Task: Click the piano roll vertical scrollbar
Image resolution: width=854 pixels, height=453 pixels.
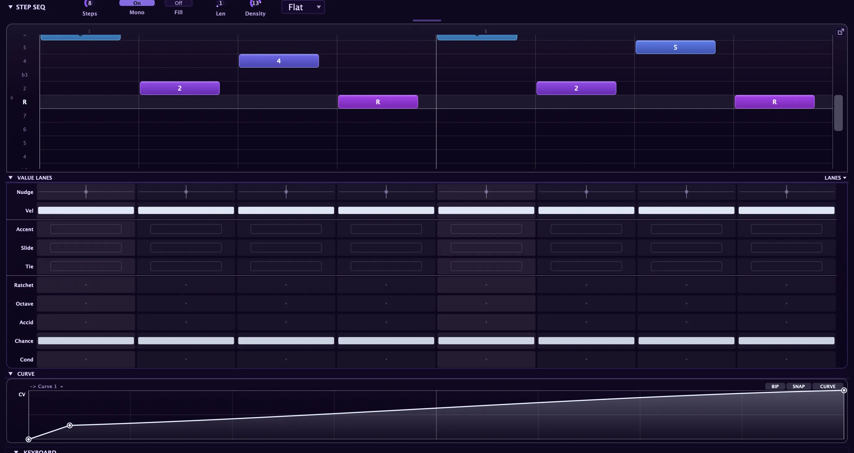Action: tap(838, 113)
